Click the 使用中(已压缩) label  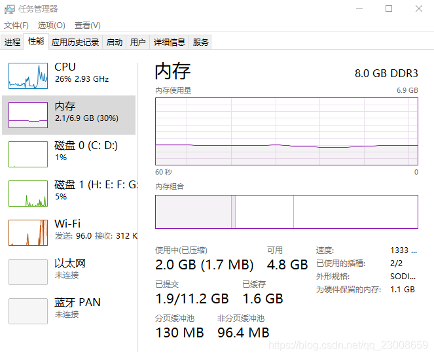point(181,250)
